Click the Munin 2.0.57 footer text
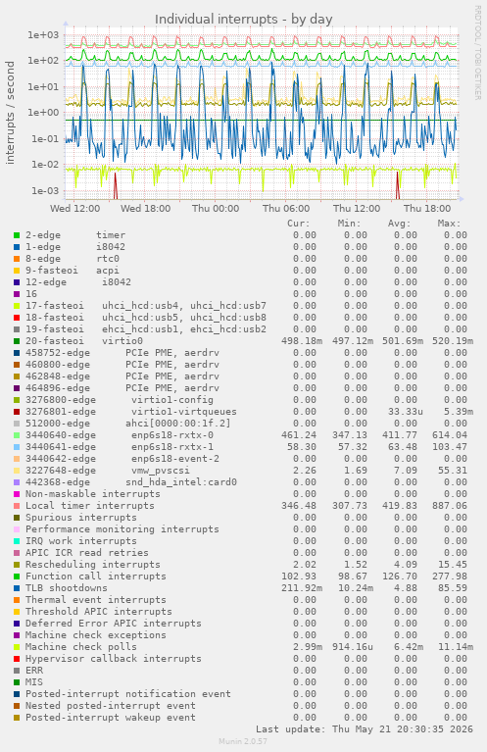 [x=243, y=741]
